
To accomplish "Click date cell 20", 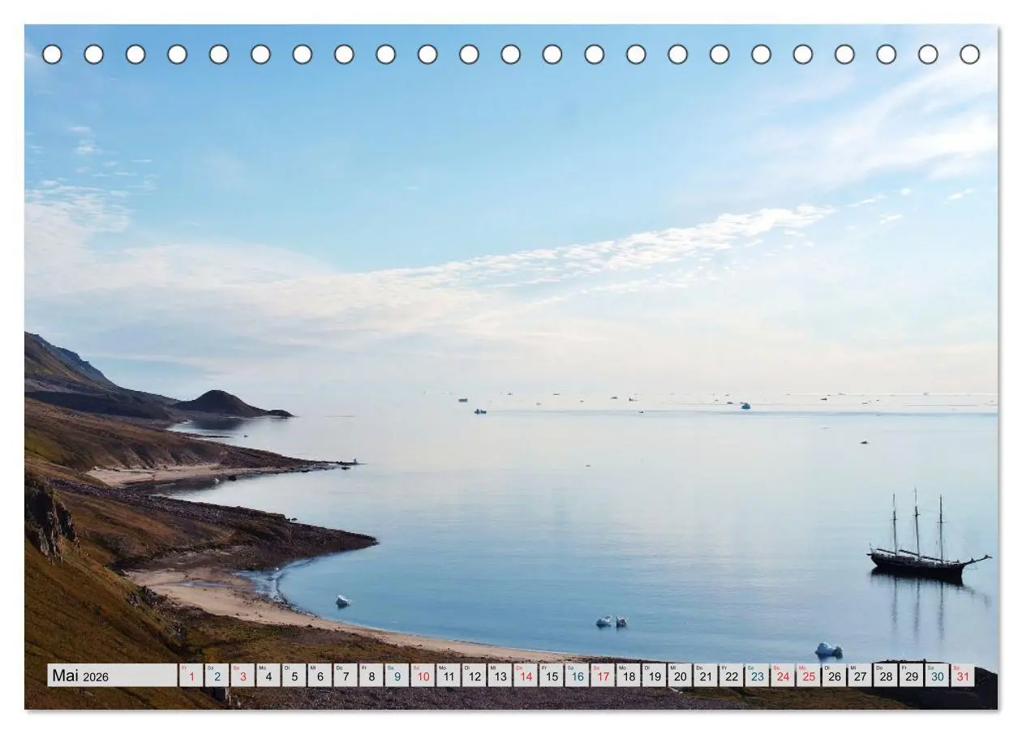I will (680, 676).
